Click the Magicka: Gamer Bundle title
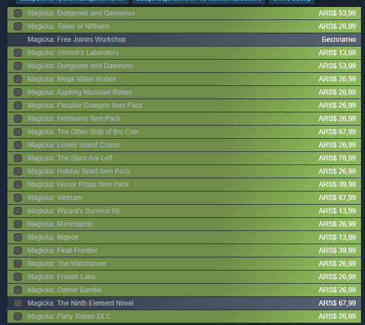 pos(64,290)
